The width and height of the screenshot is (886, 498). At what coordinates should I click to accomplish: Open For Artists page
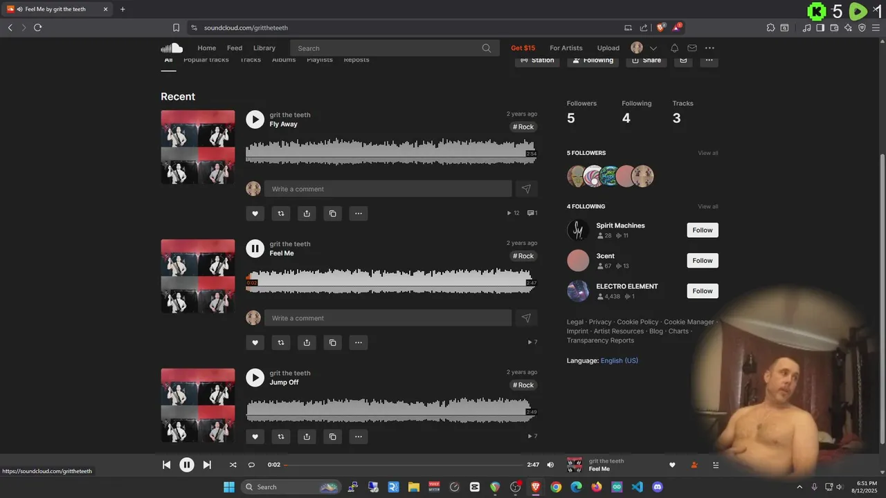[566, 48]
